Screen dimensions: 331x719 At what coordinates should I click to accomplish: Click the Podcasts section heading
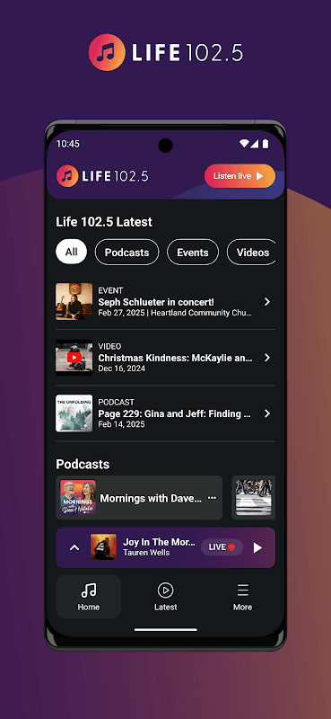(x=83, y=464)
